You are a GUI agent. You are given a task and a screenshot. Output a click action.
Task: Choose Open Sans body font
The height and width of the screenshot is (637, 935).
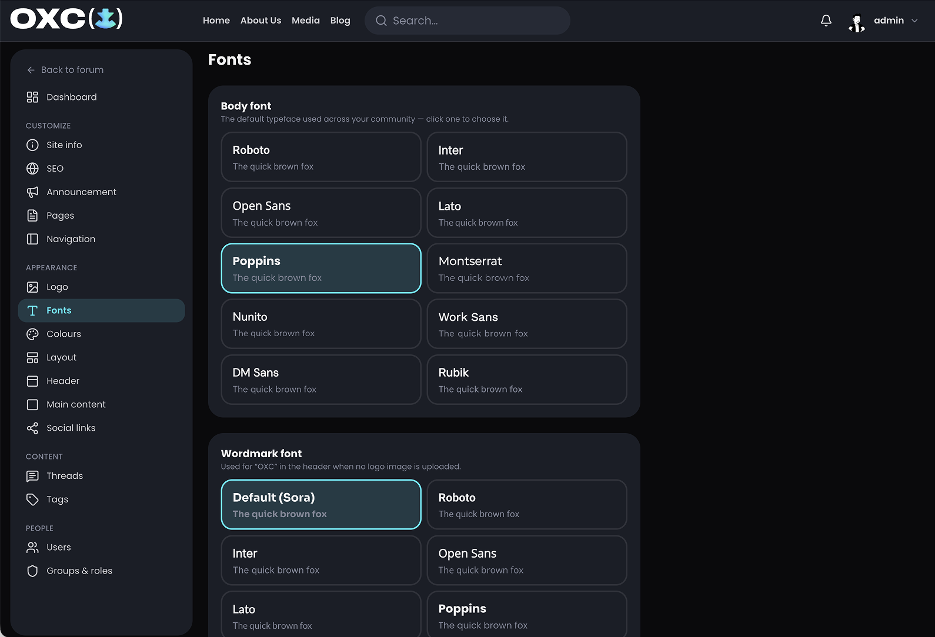[x=321, y=213]
